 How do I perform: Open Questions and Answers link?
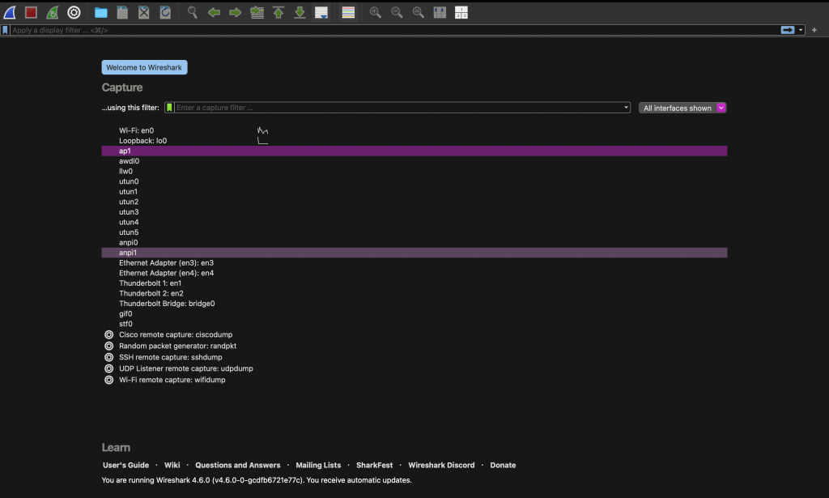238,466
